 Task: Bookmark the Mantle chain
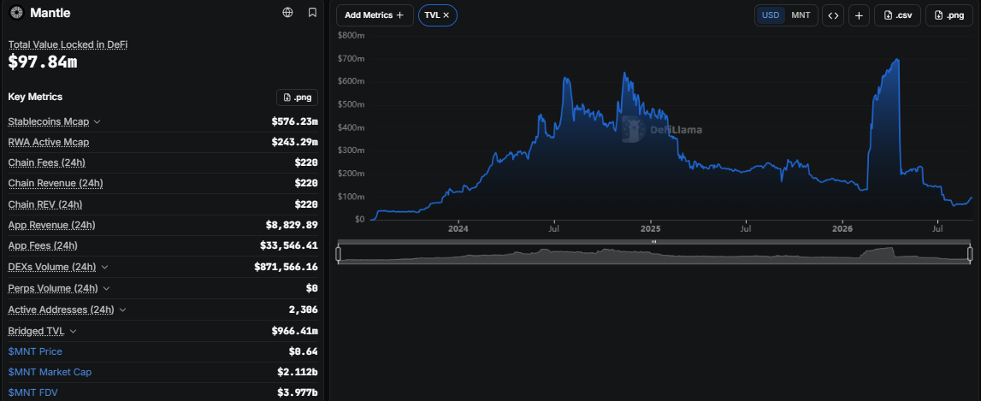point(312,13)
